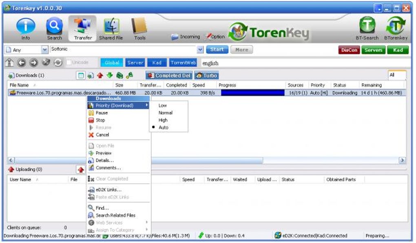Sort downloads by Size column
The width and height of the screenshot is (416, 243).
click(x=125, y=85)
